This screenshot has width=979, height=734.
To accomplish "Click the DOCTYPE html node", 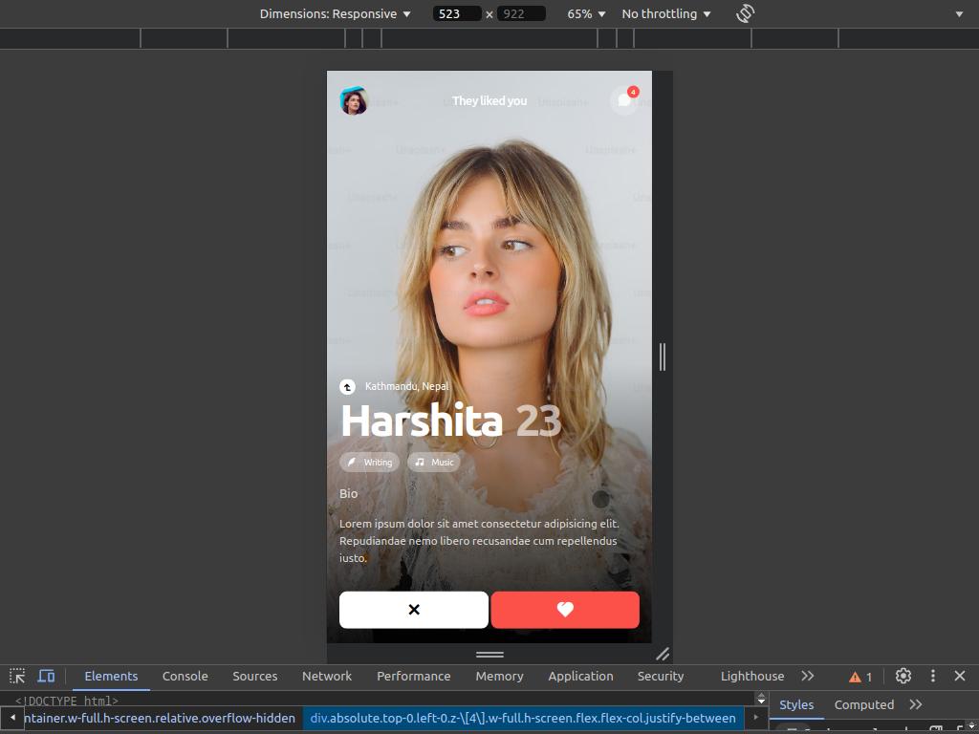I will [67, 701].
